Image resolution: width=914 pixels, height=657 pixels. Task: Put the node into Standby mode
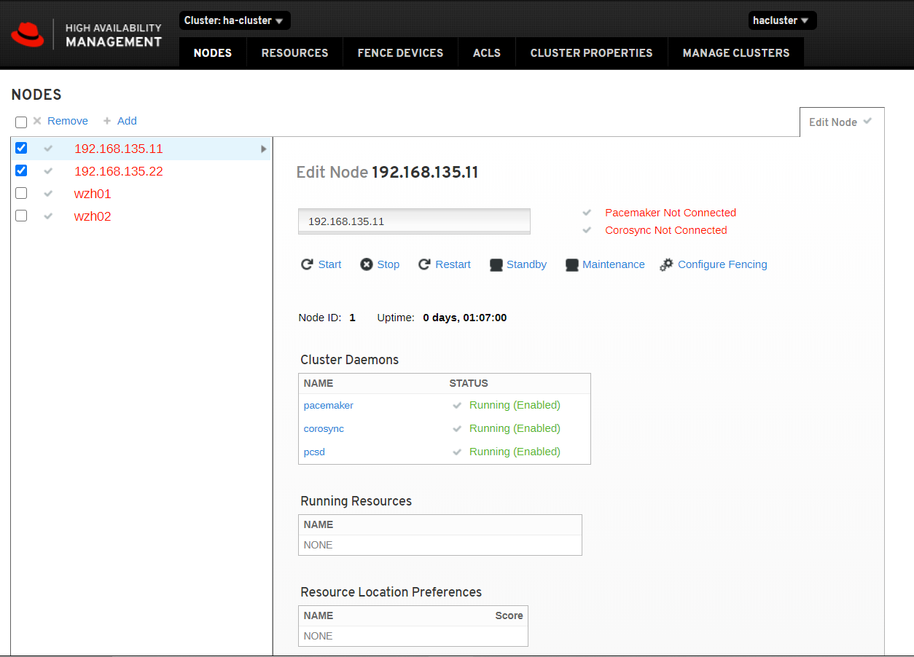pyautogui.click(x=520, y=264)
